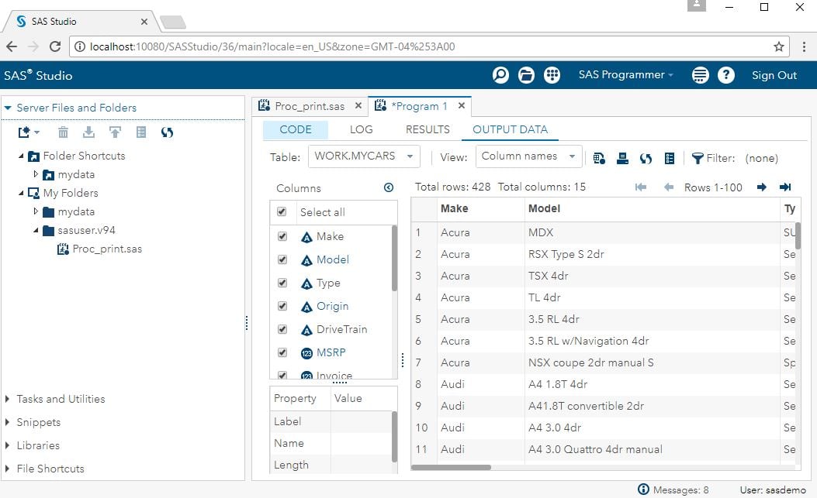
Task: Open the SAS Programmer perspective dropdown
Action: [x=626, y=75]
